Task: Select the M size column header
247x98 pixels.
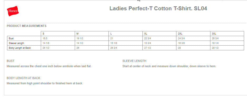Action: tap(92, 34)
